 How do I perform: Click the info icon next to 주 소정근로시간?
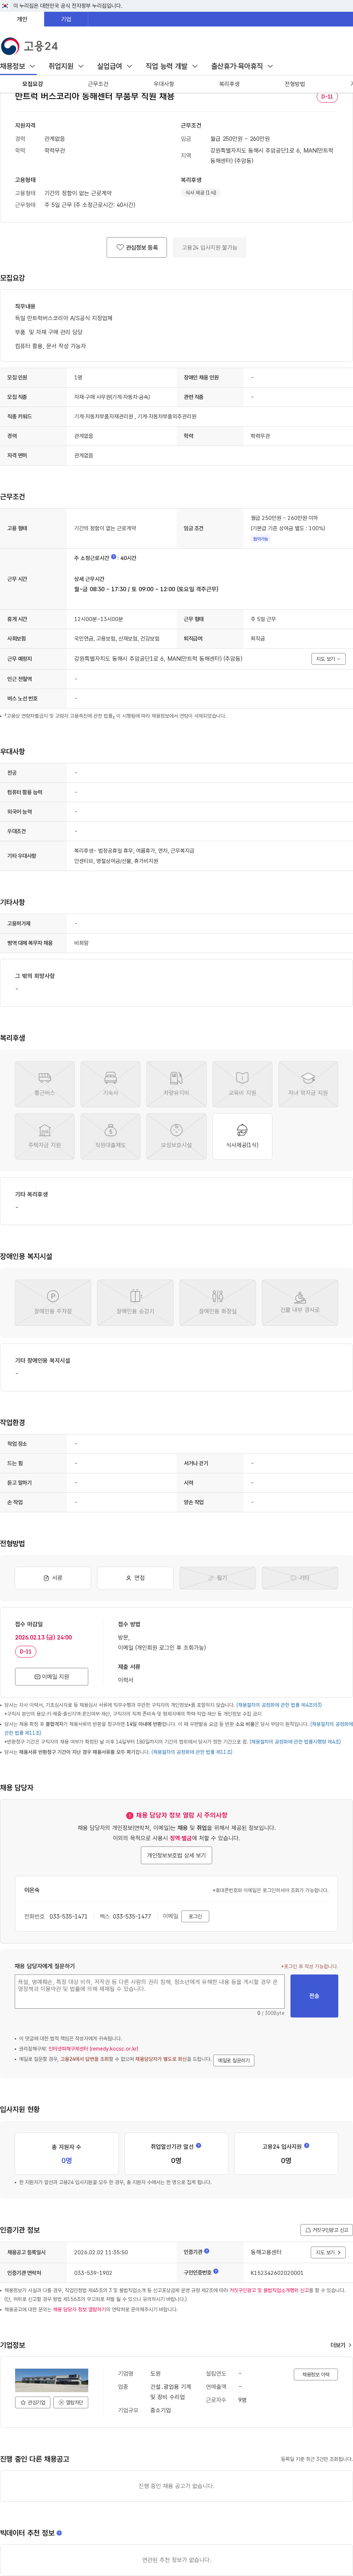coord(114,557)
